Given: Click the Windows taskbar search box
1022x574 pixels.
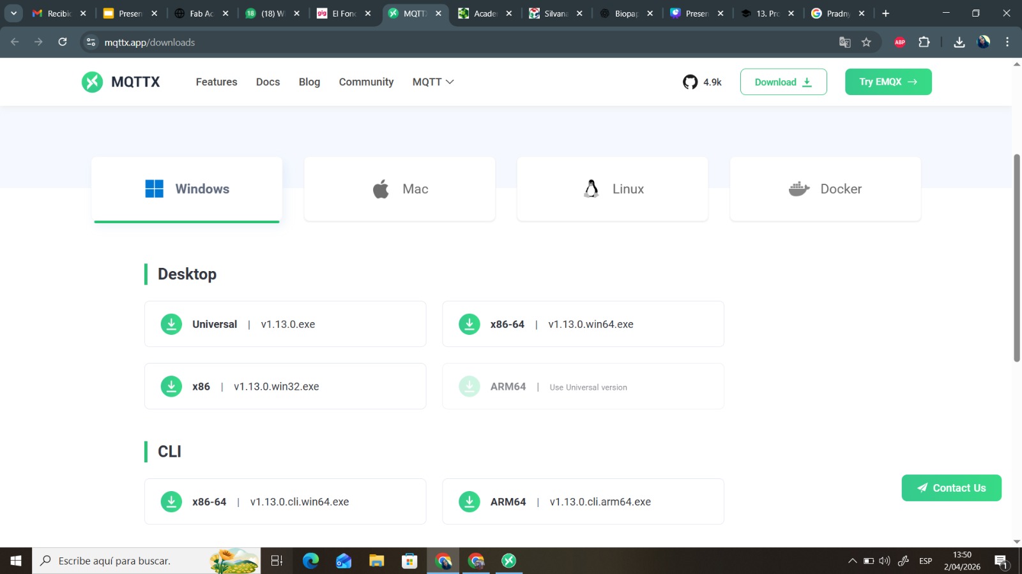Looking at the screenshot, I should 146,561.
